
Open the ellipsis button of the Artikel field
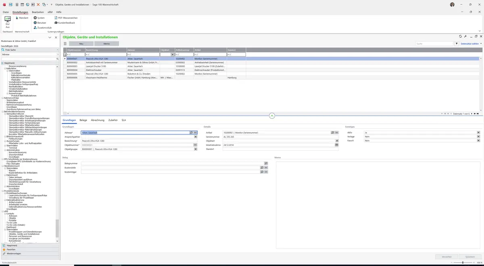click(x=336, y=133)
